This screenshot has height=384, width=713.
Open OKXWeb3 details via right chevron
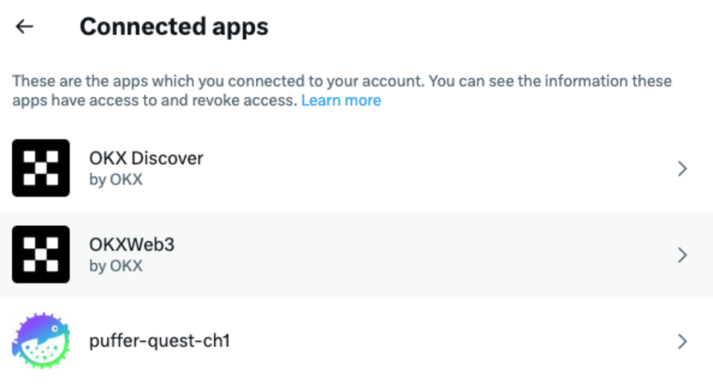[x=683, y=255]
